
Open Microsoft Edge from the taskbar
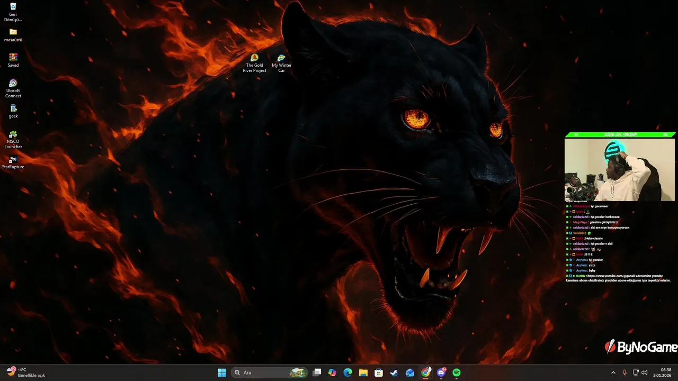(347, 373)
